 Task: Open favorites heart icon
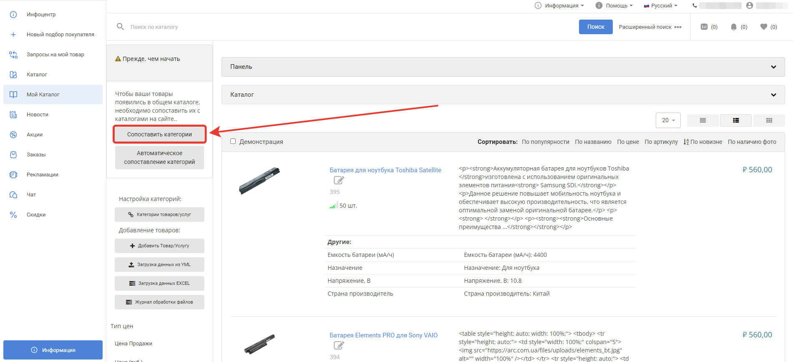pyautogui.click(x=764, y=27)
